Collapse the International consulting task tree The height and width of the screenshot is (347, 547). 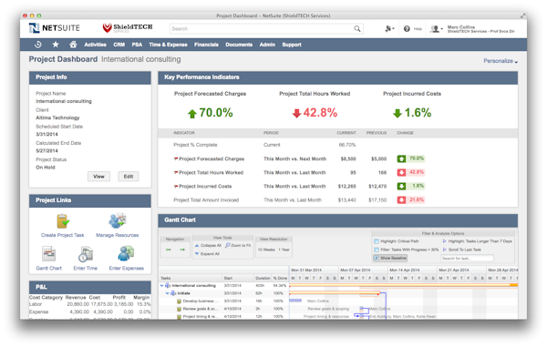pos(162,286)
